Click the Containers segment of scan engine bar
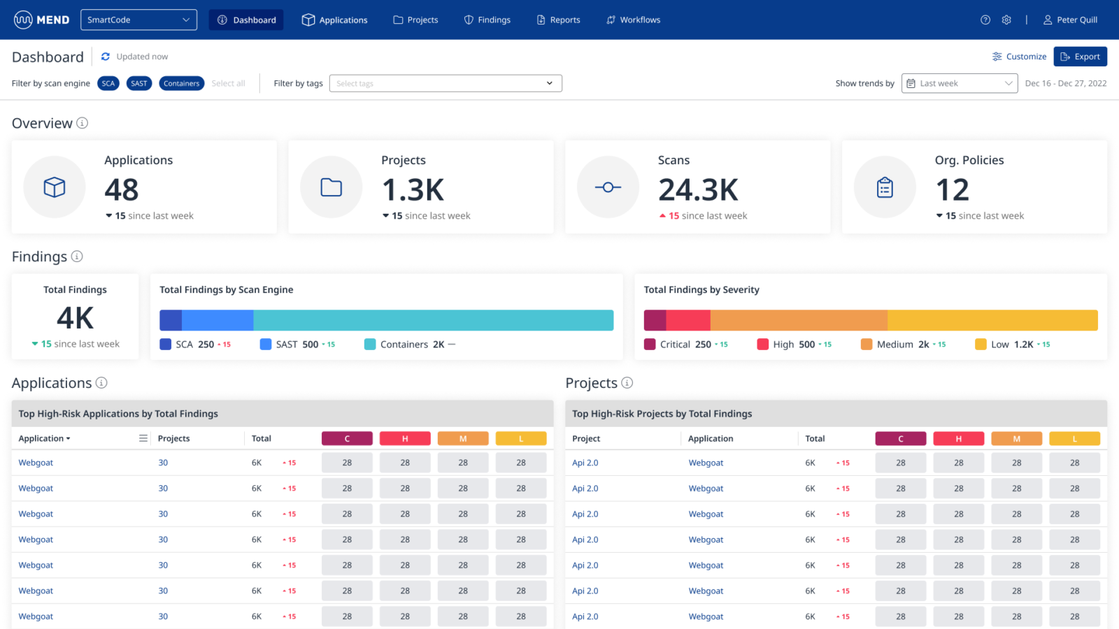1119x629 pixels. [433, 320]
